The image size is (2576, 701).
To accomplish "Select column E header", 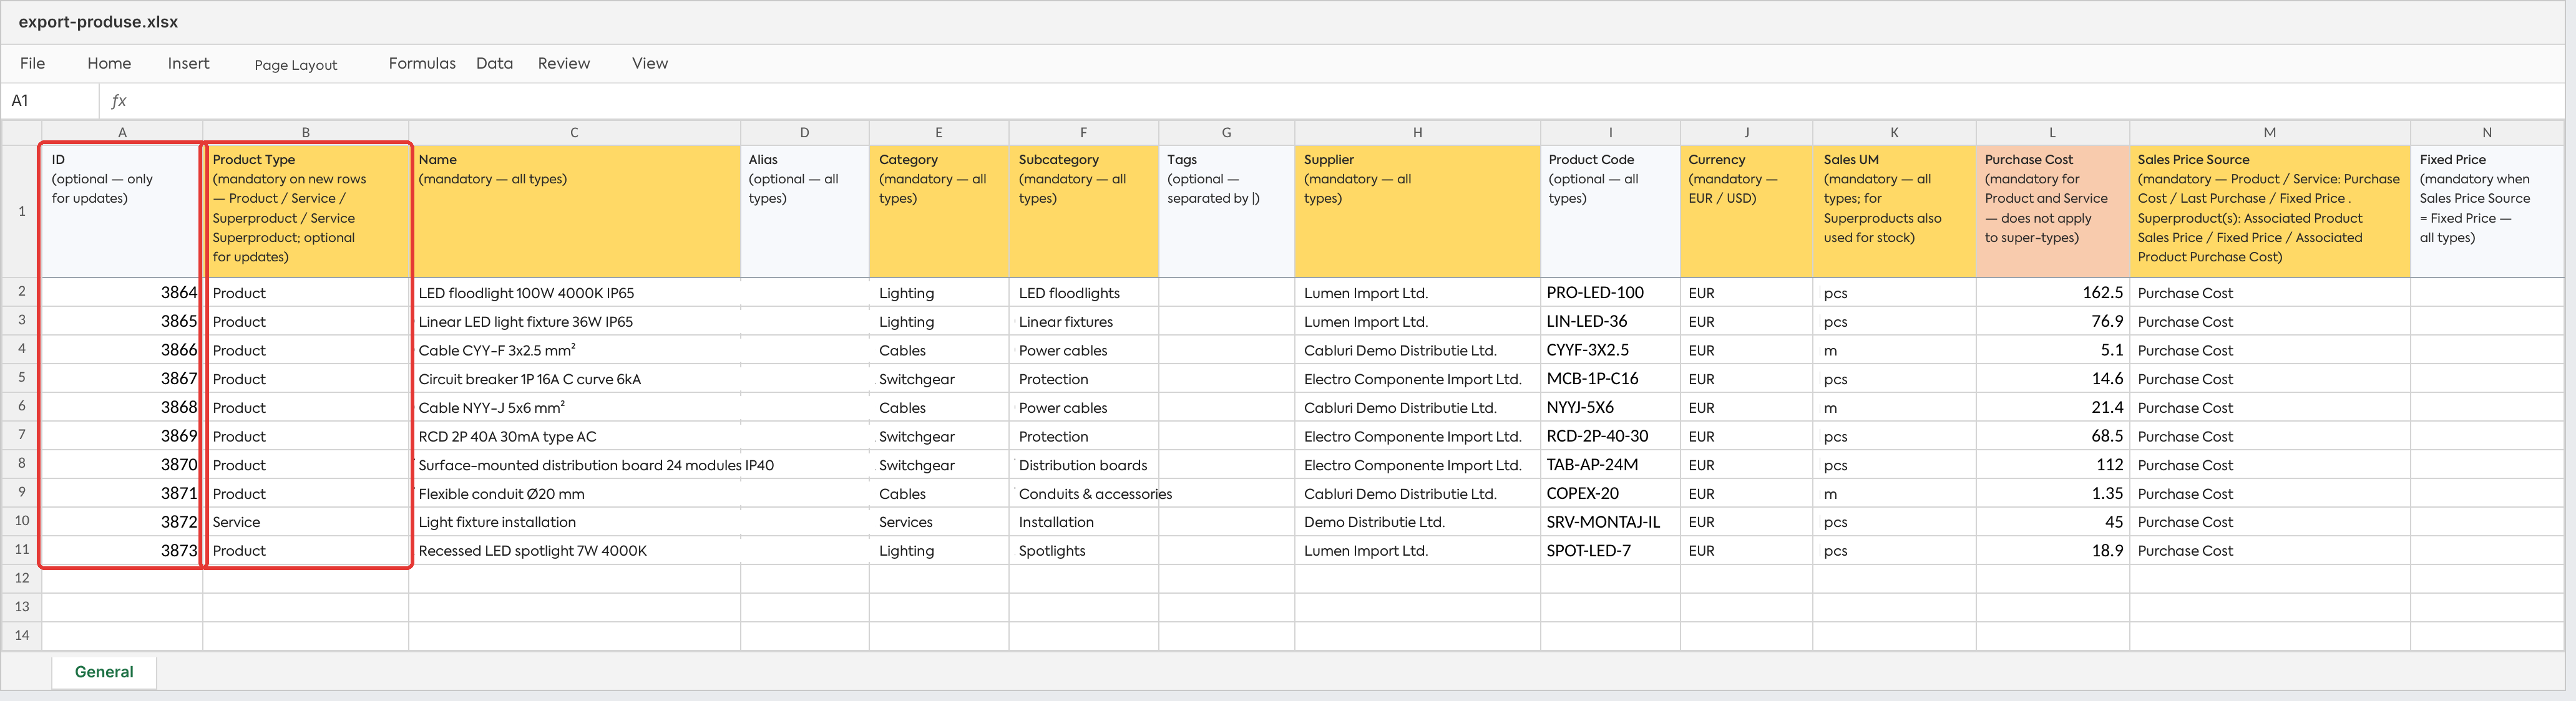I will pyautogui.click(x=939, y=132).
